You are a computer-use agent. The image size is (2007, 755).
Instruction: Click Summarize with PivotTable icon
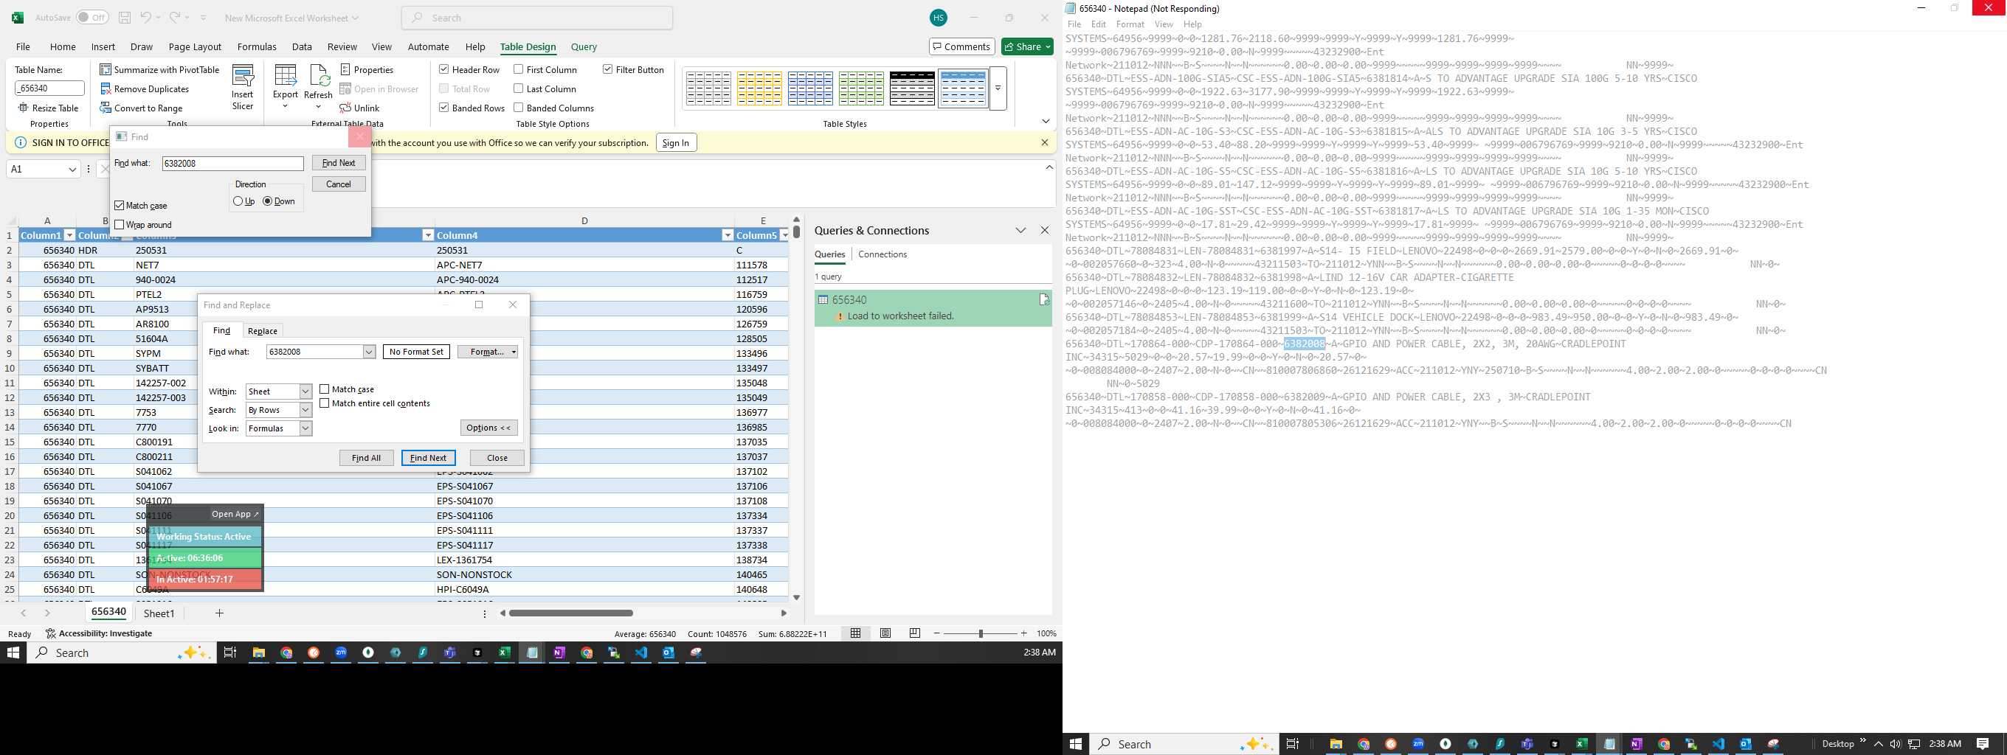tap(106, 69)
